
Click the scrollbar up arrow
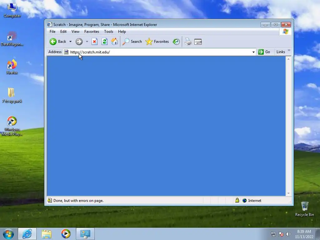(x=288, y=59)
